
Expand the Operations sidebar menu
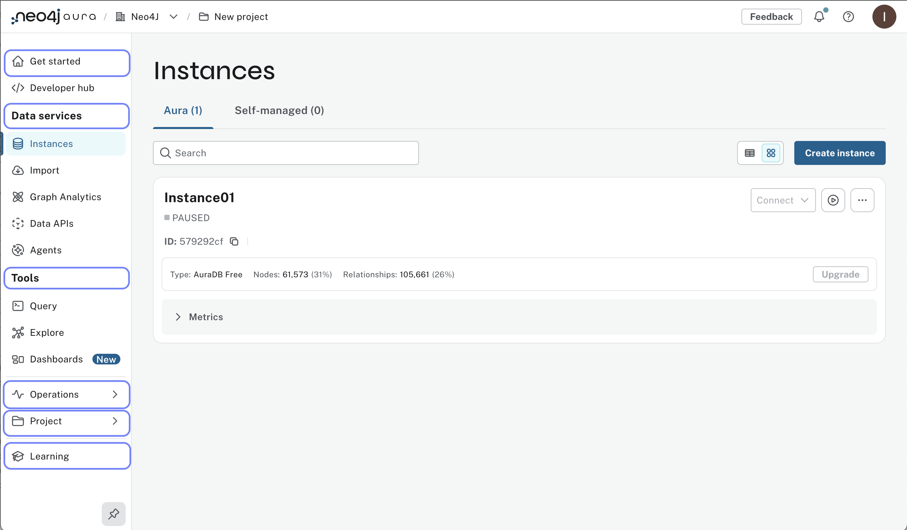[66, 394]
